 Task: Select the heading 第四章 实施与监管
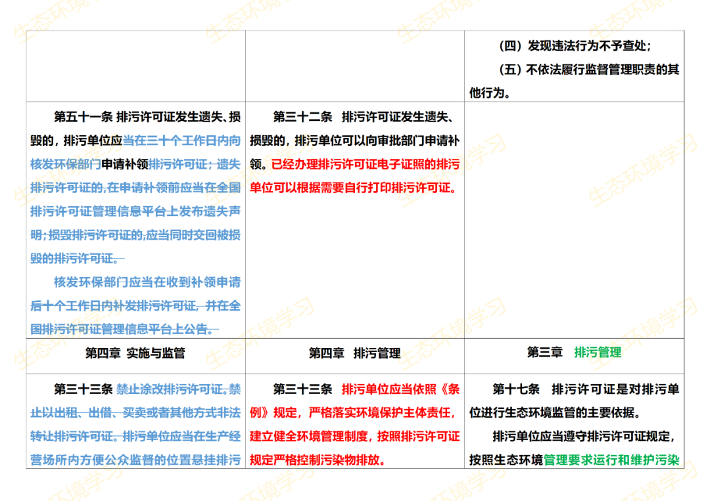[134, 353]
